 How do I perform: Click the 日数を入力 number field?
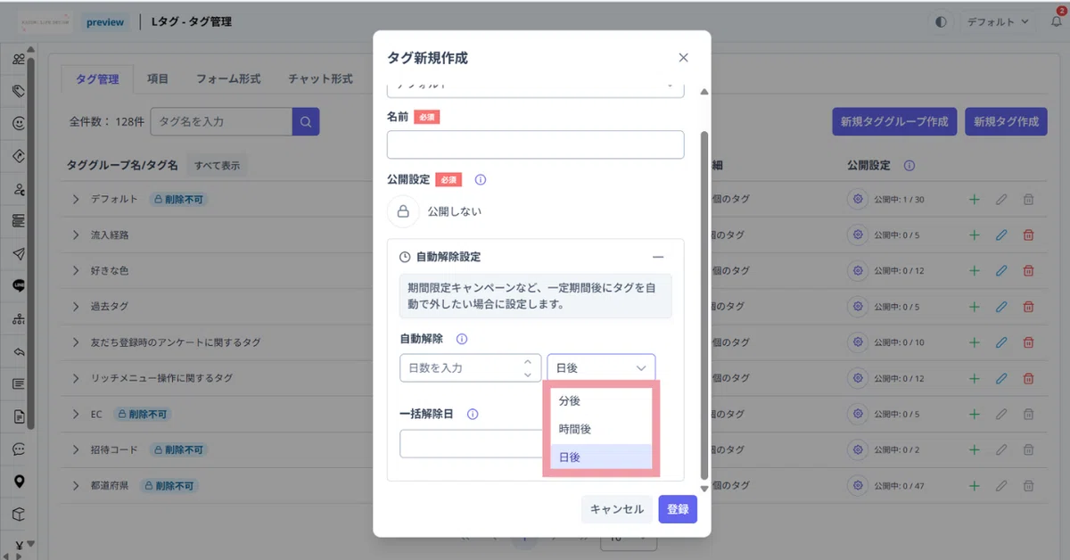click(470, 367)
